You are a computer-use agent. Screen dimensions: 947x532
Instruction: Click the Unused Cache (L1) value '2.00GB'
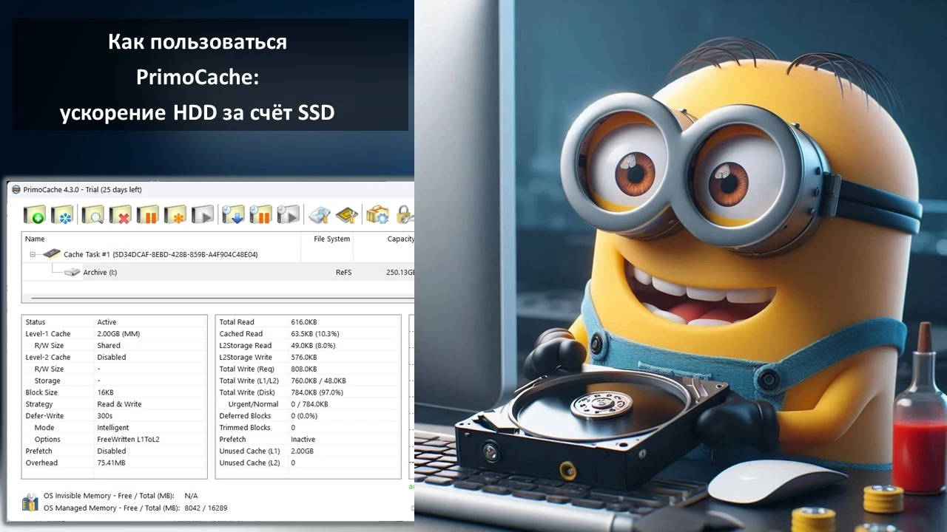pos(302,451)
